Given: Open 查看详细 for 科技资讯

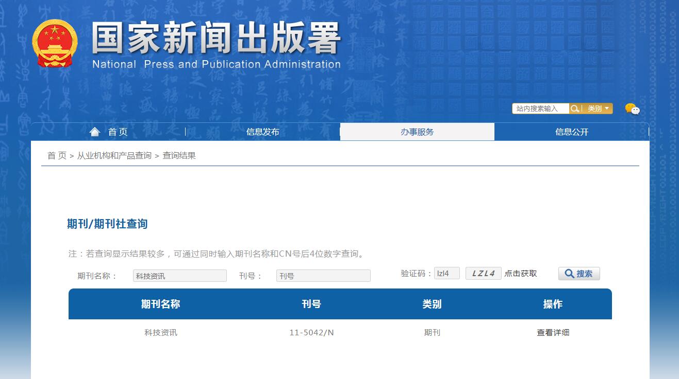Looking at the screenshot, I should pyautogui.click(x=552, y=332).
